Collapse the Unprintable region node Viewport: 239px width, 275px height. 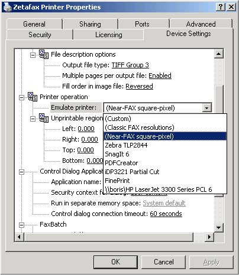(33, 119)
